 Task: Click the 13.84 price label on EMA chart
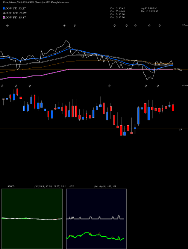tap(177, 69)
